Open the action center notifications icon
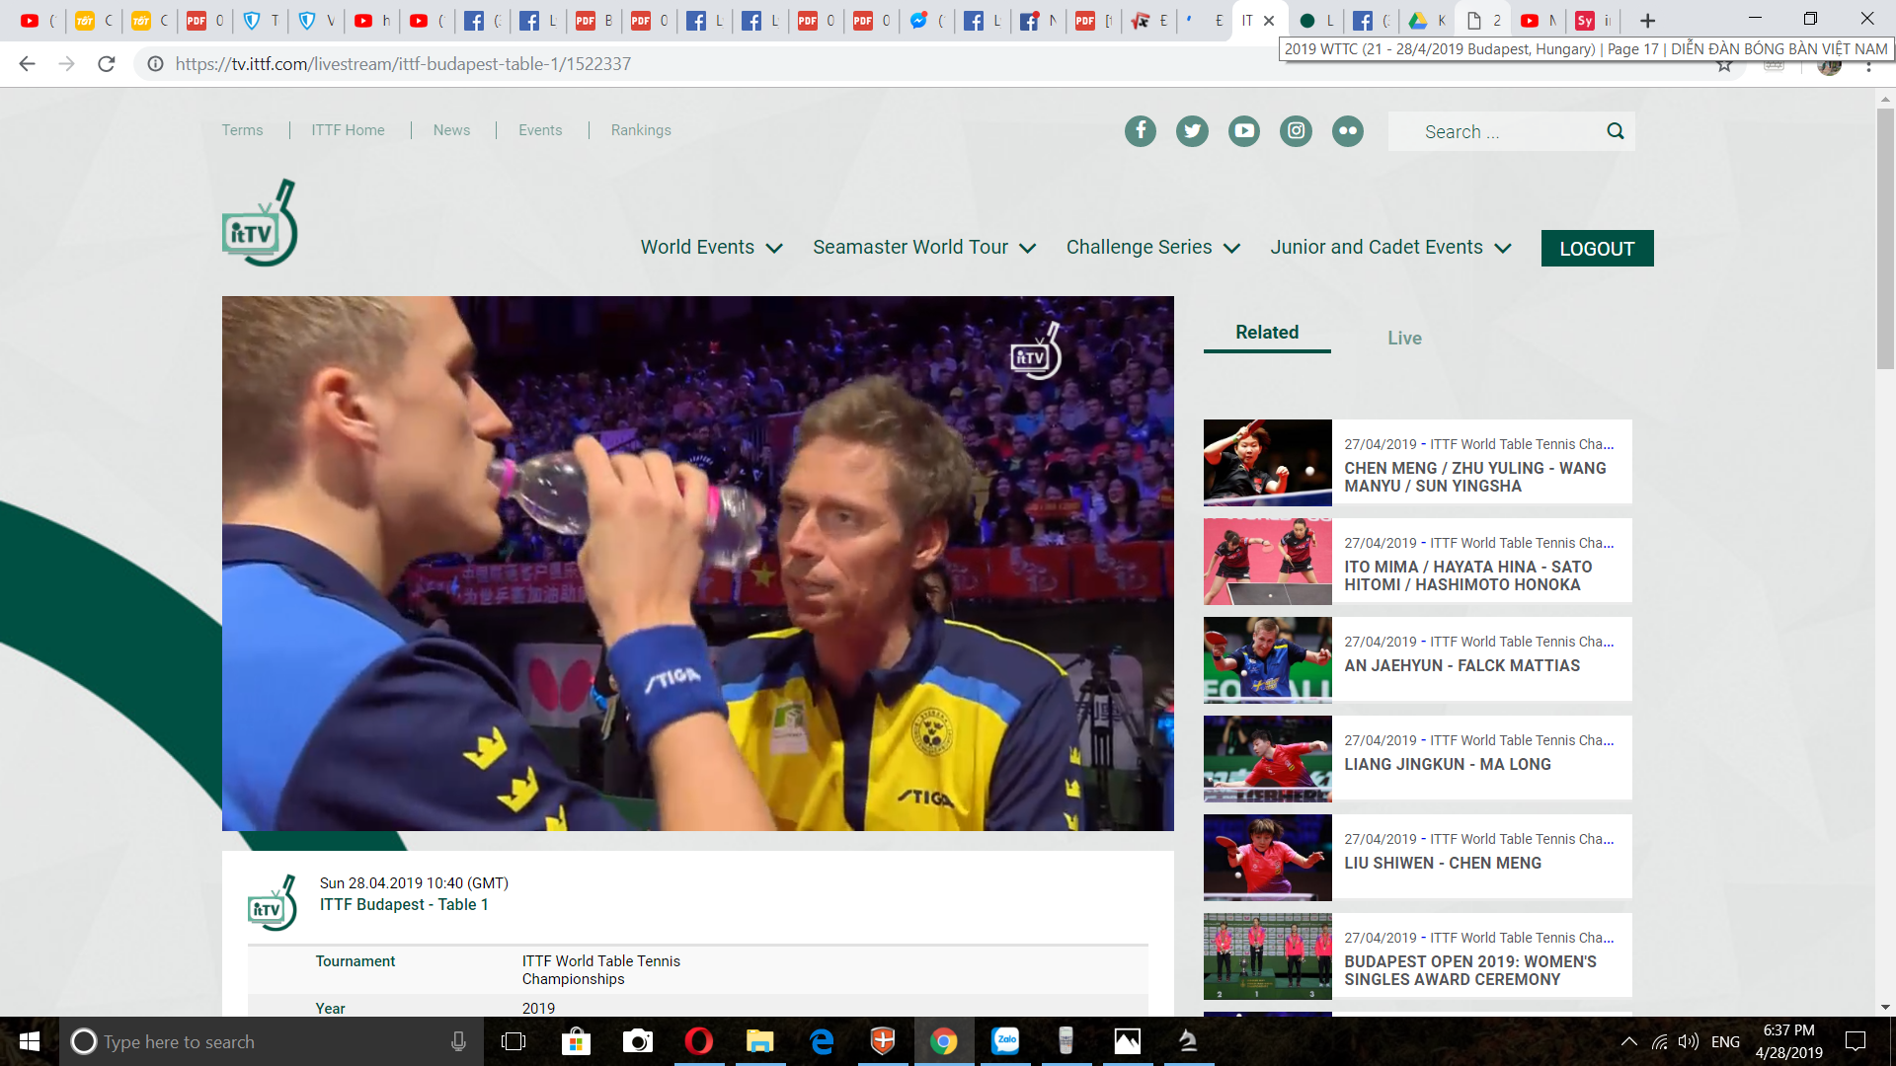The width and height of the screenshot is (1896, 1066). (1856, 1041)
